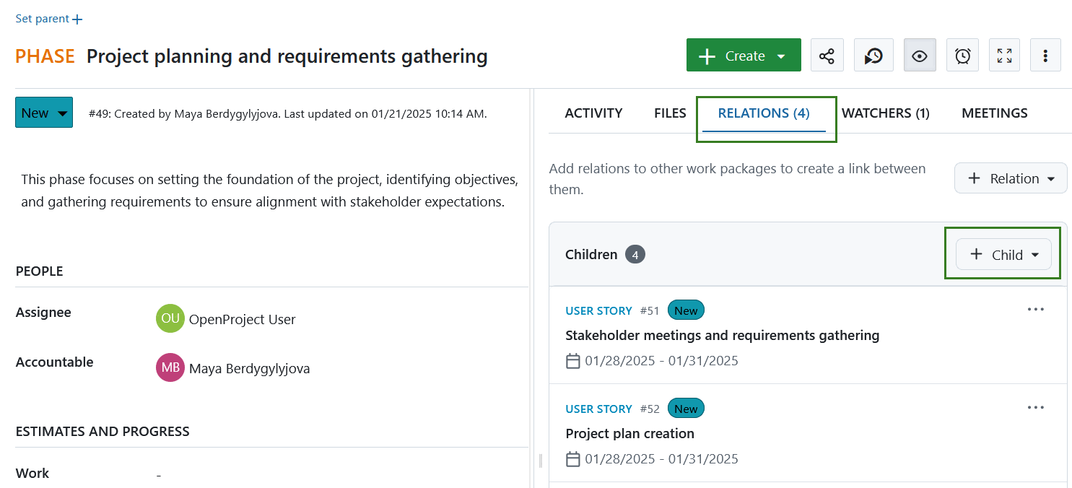The image size is (1072, 488).
Task: Open the Meetings tab
Action: click(x=995, y=113)
